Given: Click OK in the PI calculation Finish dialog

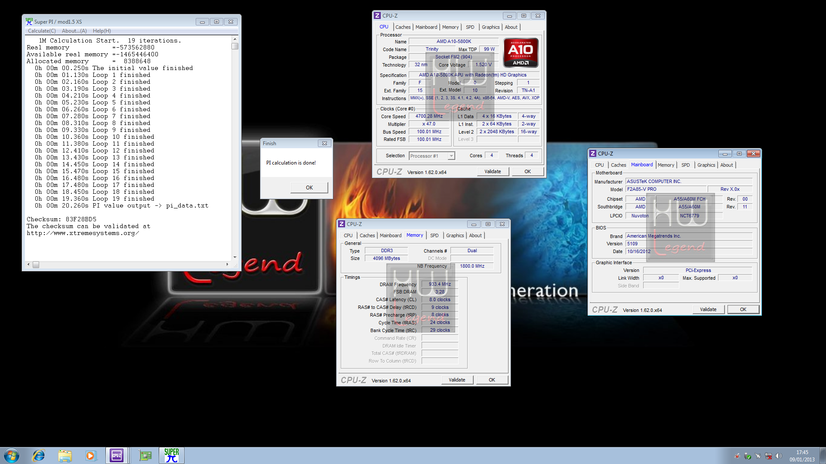Looking at the screenshot, I should 309,187.
